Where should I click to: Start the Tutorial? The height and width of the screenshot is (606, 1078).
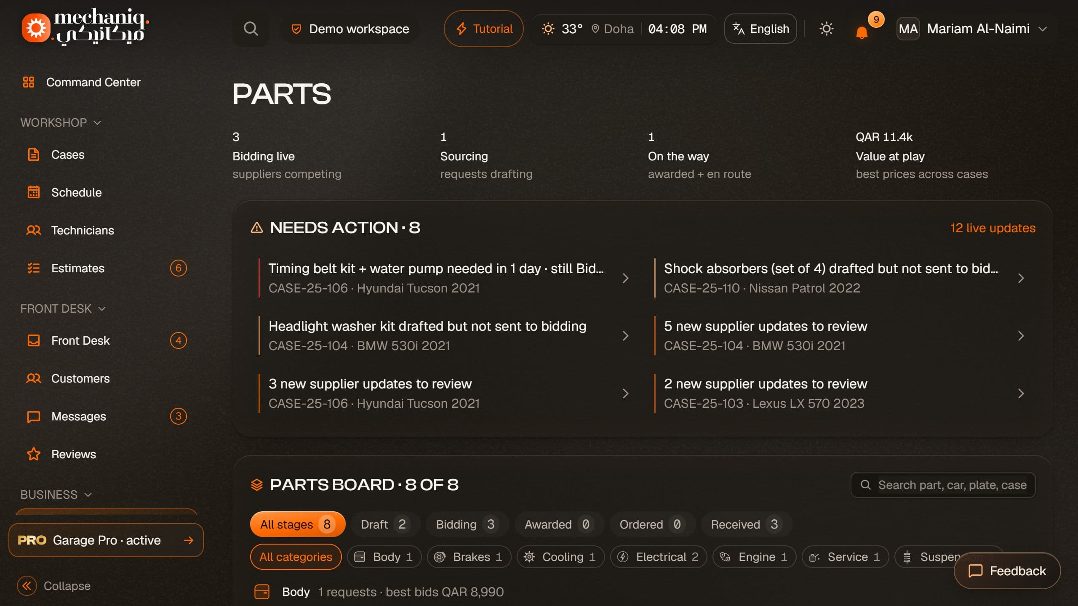click(483, 29)
